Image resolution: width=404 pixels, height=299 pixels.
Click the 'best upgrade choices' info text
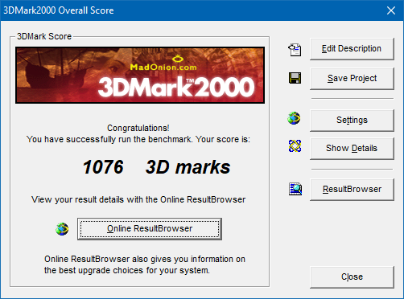[x=145, y=264]
